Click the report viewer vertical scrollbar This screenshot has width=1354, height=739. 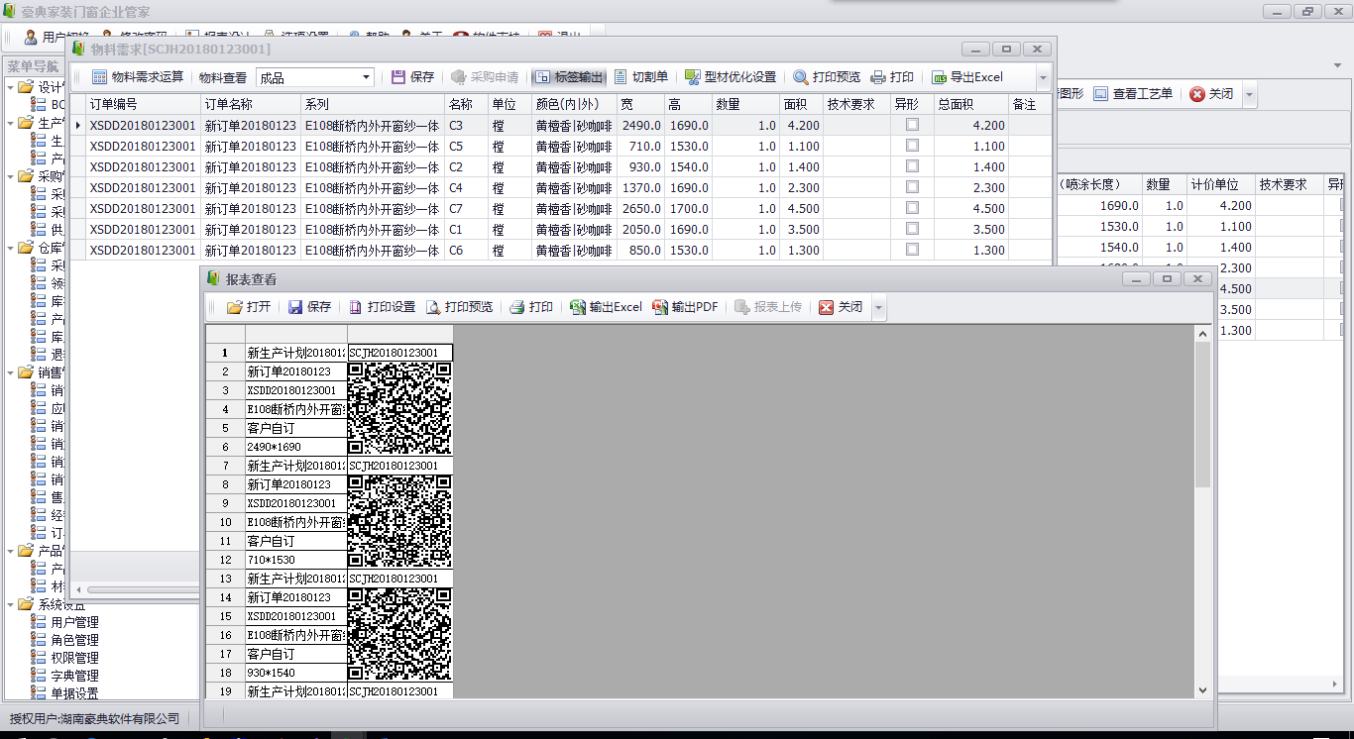[1202, 416]
